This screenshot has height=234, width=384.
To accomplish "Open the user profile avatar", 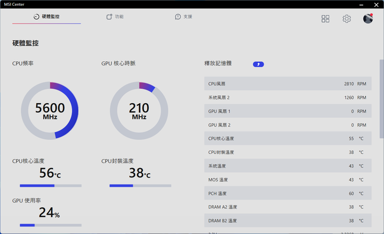I will tap(368, 19).
